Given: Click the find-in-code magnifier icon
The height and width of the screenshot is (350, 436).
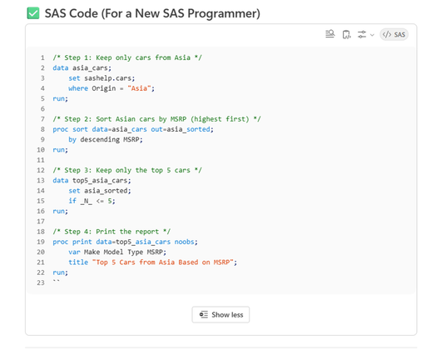Looking at the screenshot, I should click(x=330, y=34).
